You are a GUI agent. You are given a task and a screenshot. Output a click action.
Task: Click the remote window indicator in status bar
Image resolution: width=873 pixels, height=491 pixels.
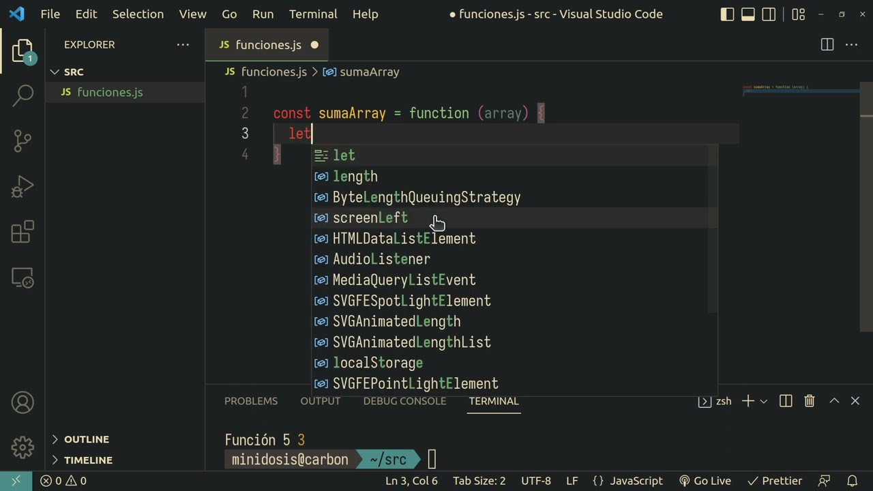click(16, 481)
